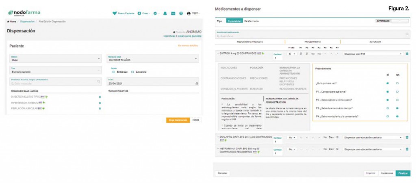Check the Embarazo checkbox

pos(113,72)
